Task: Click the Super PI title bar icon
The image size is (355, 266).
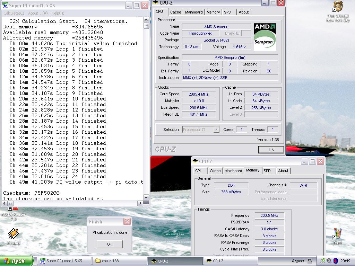Action: [5, 5]
